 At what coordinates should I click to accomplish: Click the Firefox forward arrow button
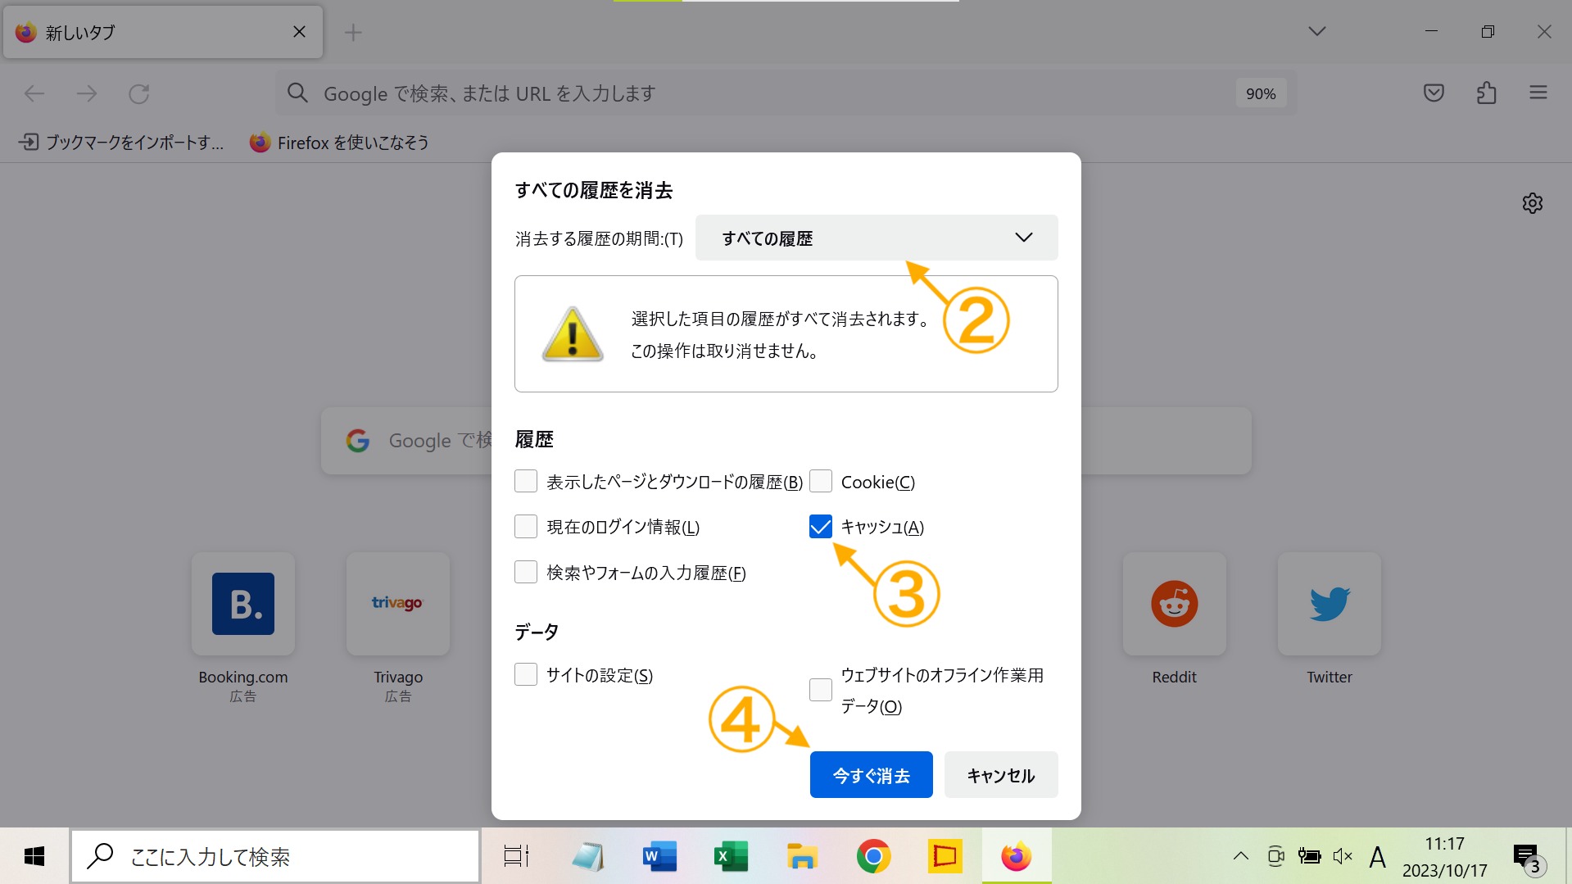pos(87,93)
